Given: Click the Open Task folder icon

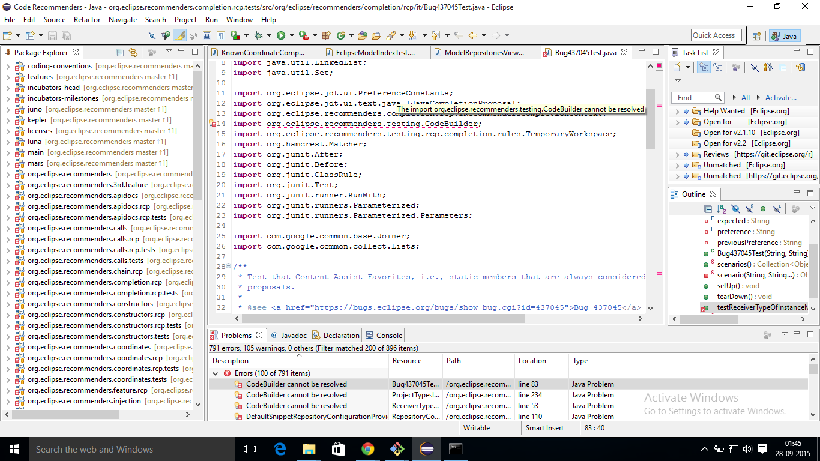Looking at the screenshot, I should coord(376,35).
